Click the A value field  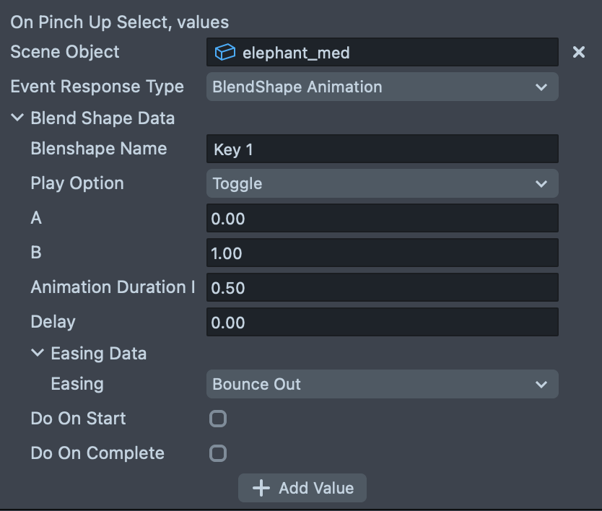click(x=382, y=218)
